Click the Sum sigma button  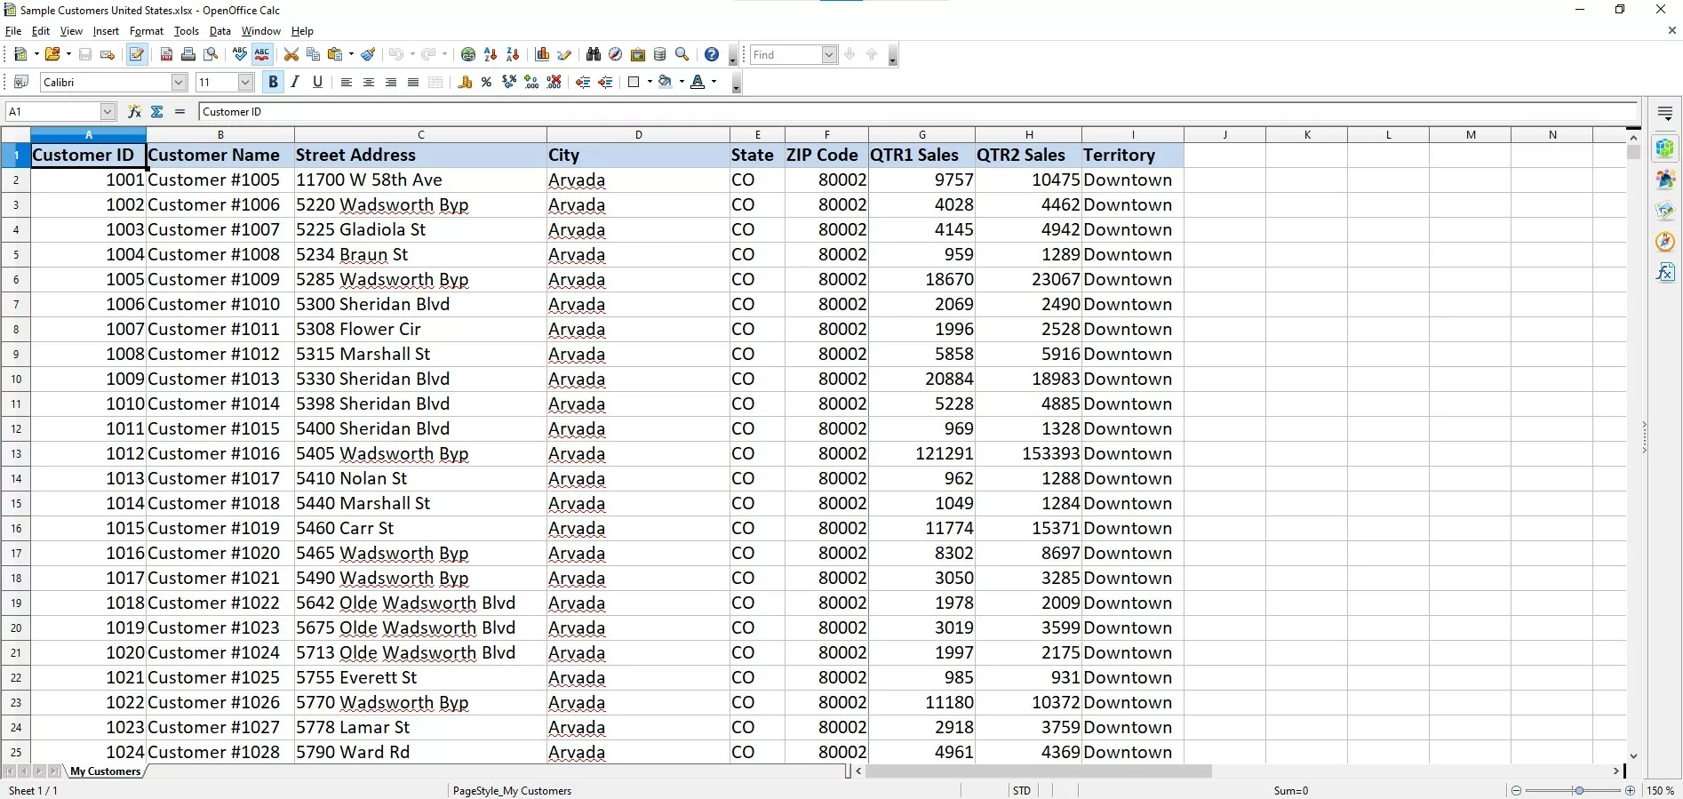[x=157, y=112]
